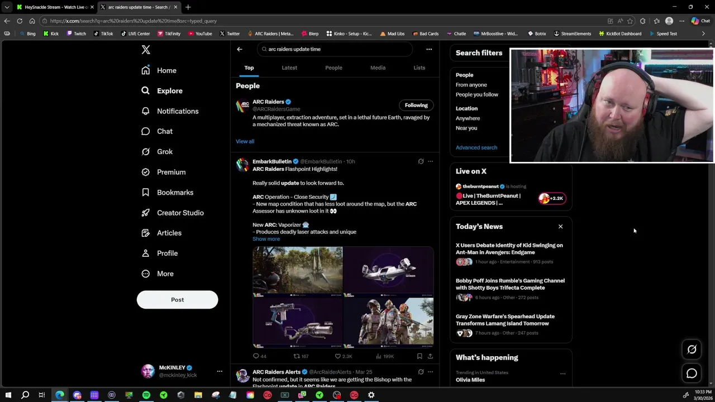Open Advanced search link

pos(476,147)
